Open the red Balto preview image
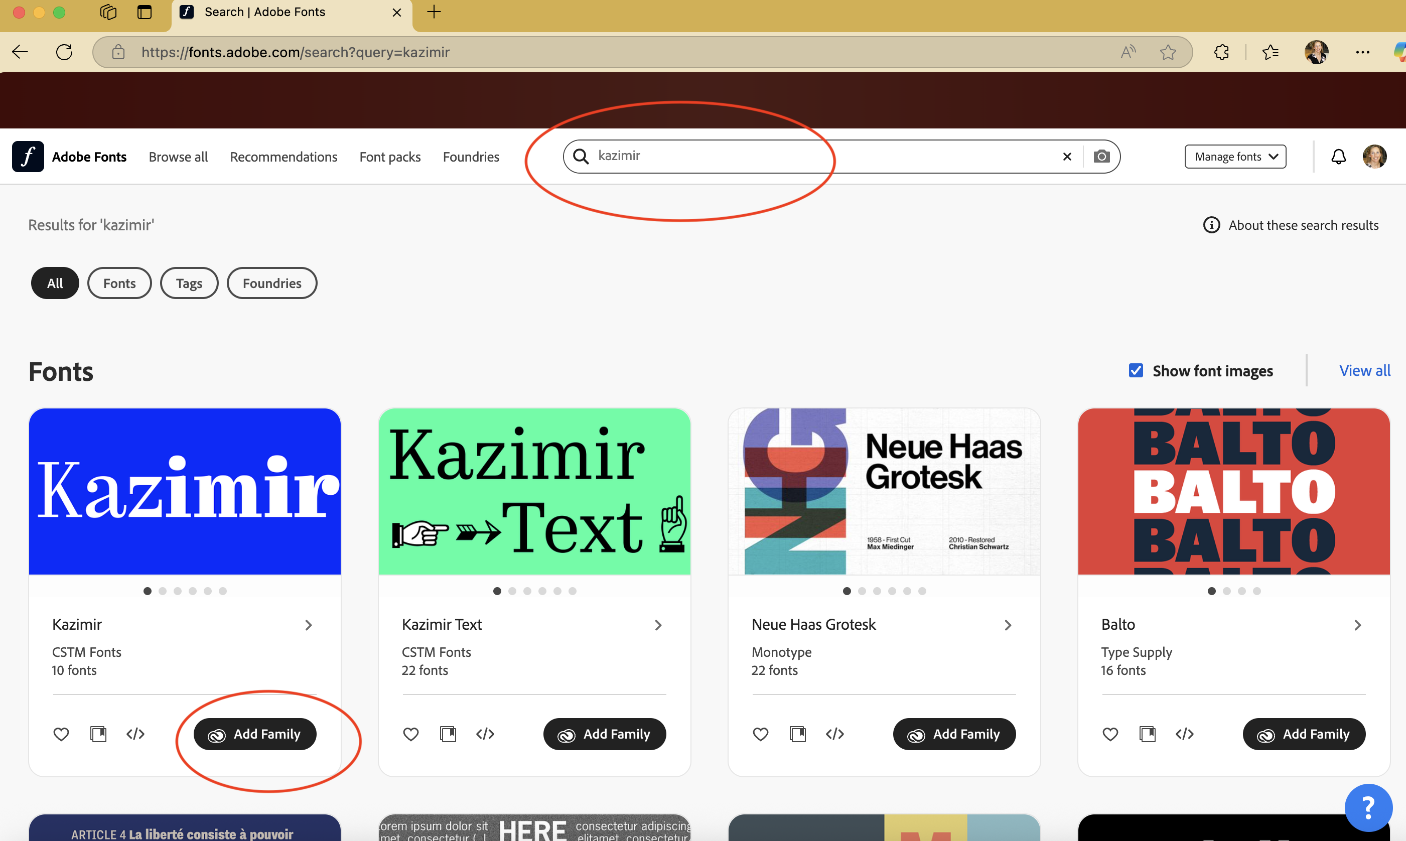The width and height of the screenshot is (1406, 841). 1234,491
